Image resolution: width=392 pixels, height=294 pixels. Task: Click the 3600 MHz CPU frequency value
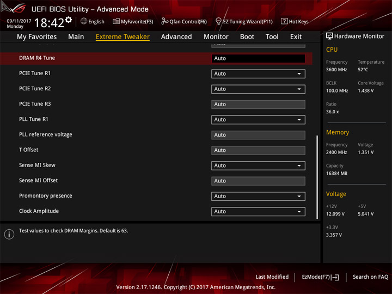[336, 70]
